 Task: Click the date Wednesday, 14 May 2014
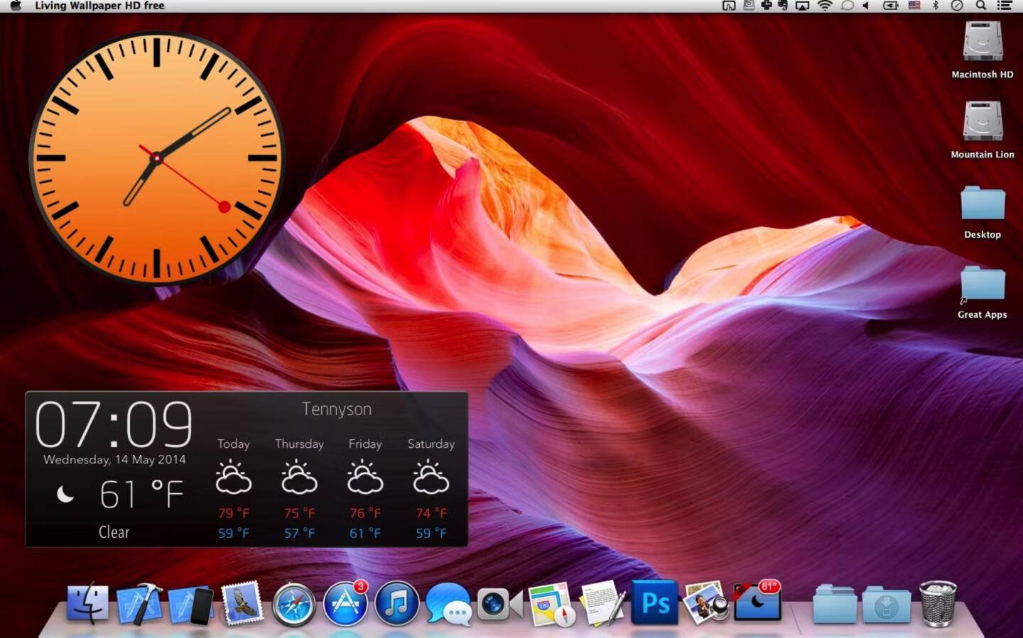114,460
